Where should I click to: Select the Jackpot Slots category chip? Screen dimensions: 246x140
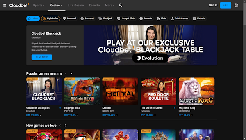(126, 19)
